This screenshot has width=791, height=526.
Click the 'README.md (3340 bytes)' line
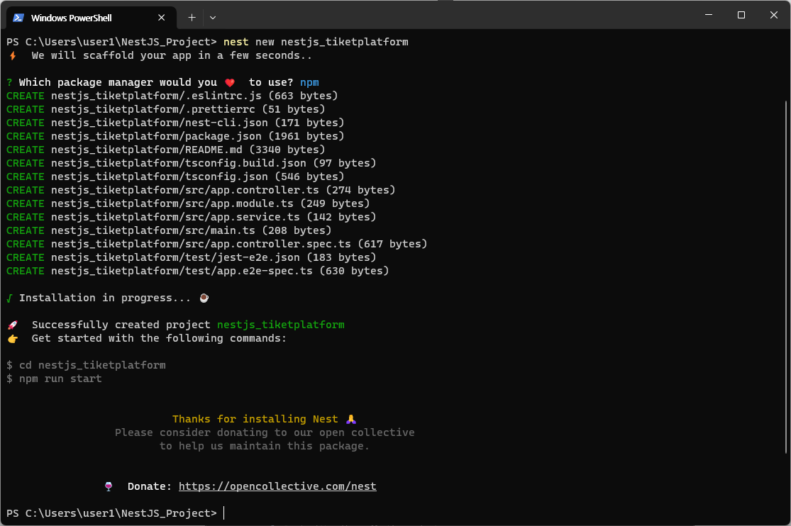[x=165, y=150]
